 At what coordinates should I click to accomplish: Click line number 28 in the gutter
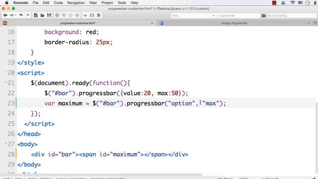(x=11, y=154)
